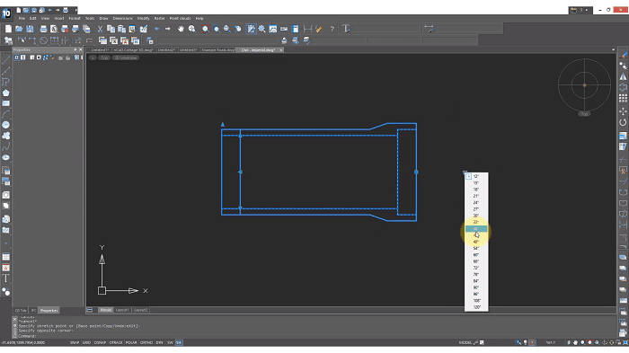Toggle SNAP mode in status bar
The image size is (629, 353).
coord(75,342)
